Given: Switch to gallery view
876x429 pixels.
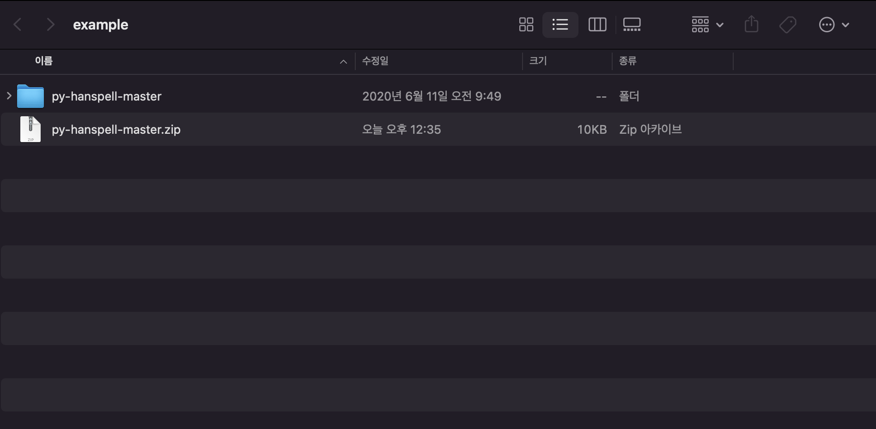Looking at the screenshot, I should pos(632,24).
